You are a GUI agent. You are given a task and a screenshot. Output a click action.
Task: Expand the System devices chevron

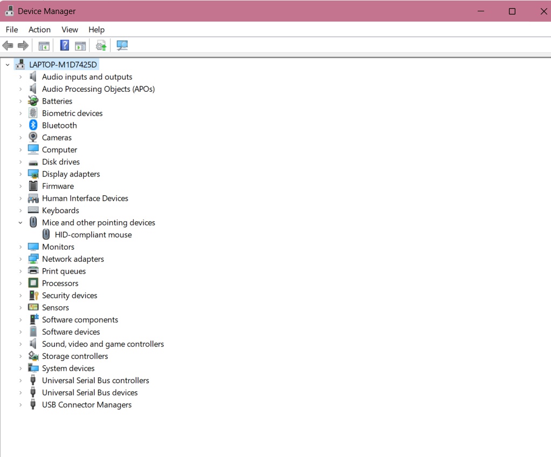[x=20, y=368]
